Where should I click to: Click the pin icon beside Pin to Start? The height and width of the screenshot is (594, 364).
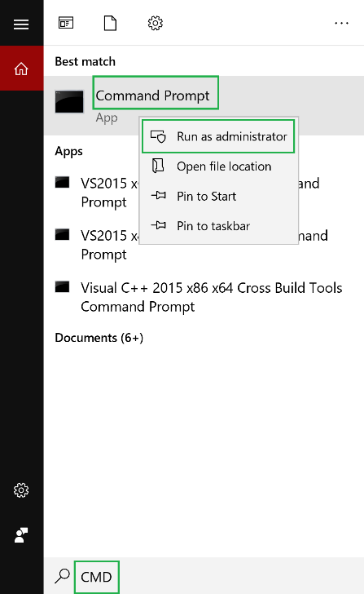tap(158, 196)
